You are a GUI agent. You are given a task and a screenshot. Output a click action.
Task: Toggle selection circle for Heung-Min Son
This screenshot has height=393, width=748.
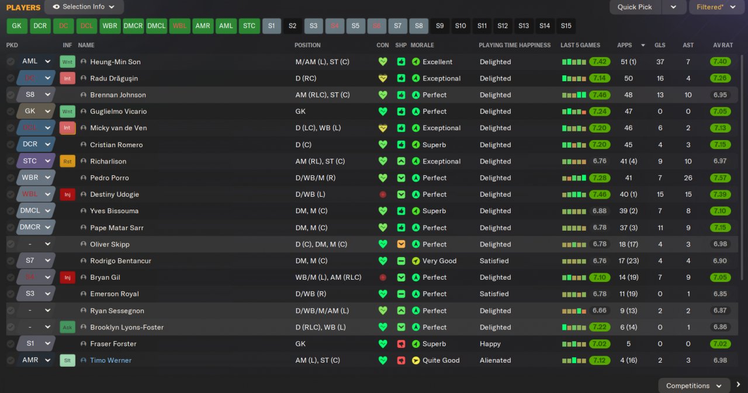[11, 61]
